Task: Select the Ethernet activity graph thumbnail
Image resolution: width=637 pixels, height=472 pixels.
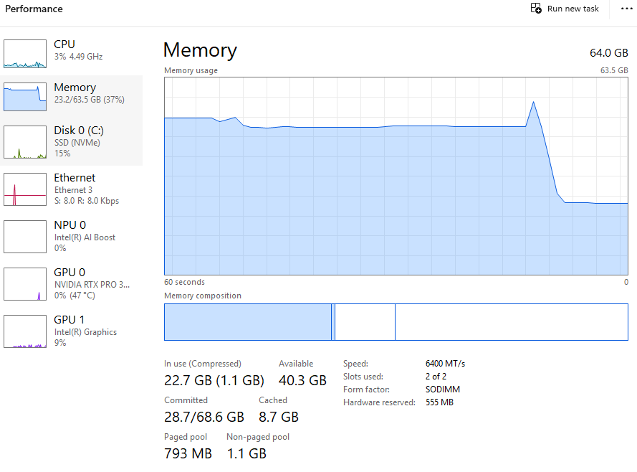Action: 25,189
